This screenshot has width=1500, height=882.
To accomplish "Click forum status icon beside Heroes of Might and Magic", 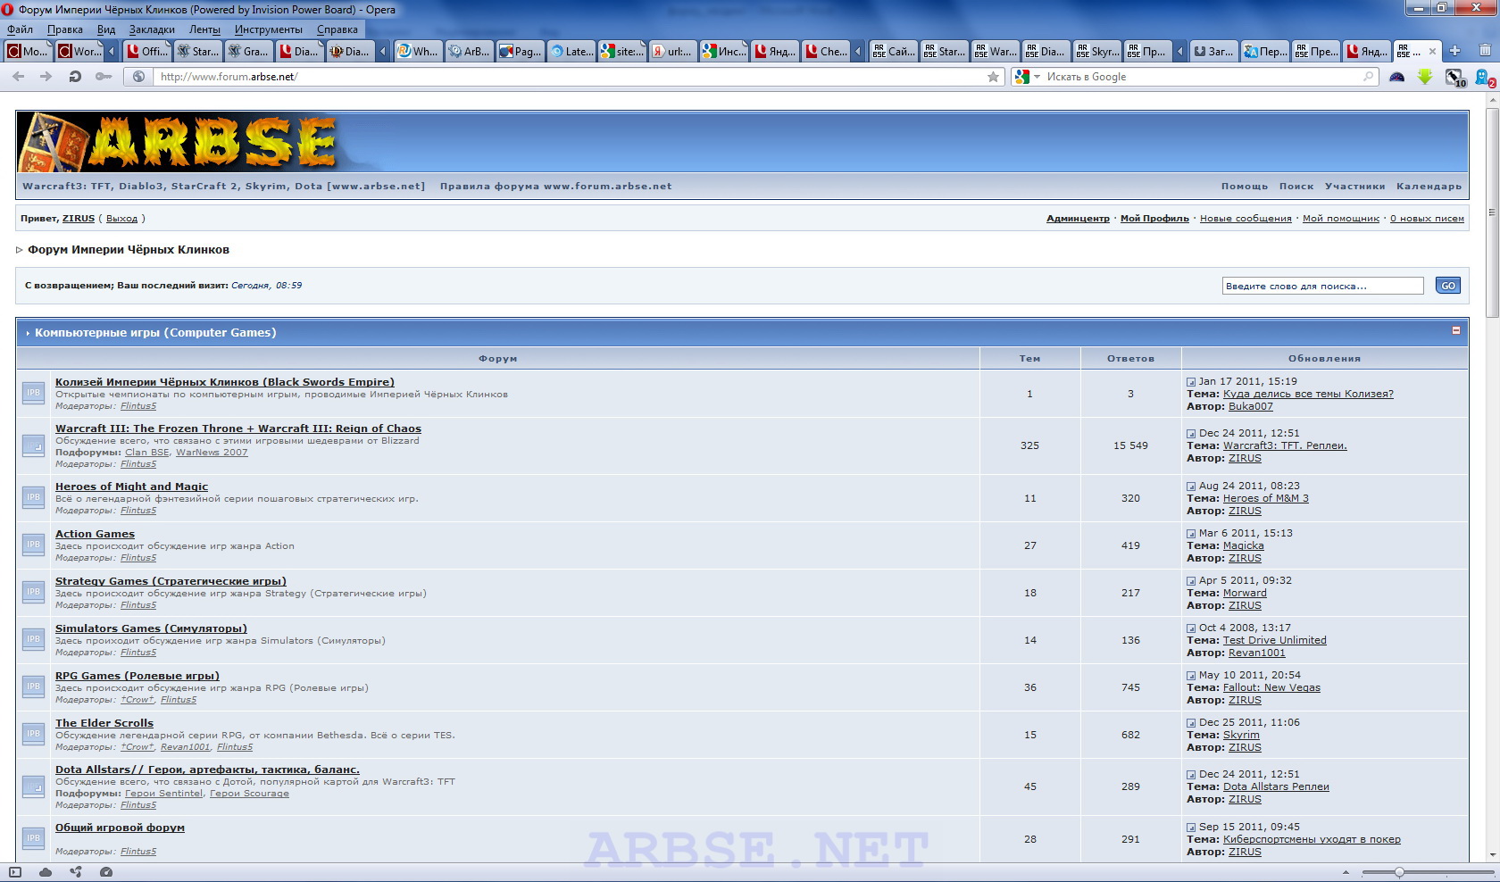I will [33, 497].
